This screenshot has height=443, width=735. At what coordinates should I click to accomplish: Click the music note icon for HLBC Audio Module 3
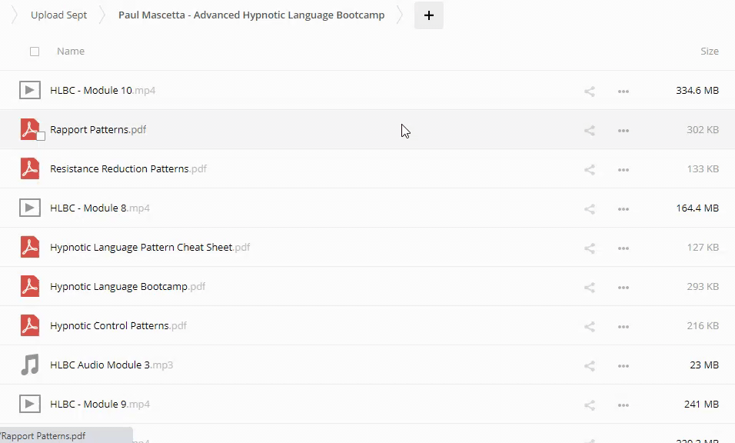point(30,365)
